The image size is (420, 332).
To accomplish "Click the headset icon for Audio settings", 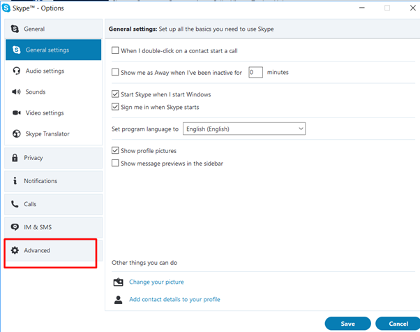I will [x=16, y=71].
